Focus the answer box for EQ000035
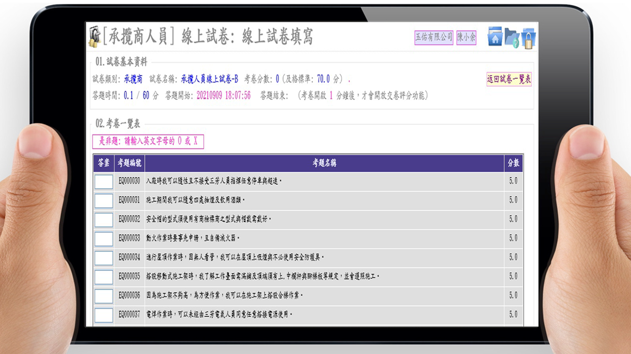This screenshot has width=631, height=354. (103, 277)
